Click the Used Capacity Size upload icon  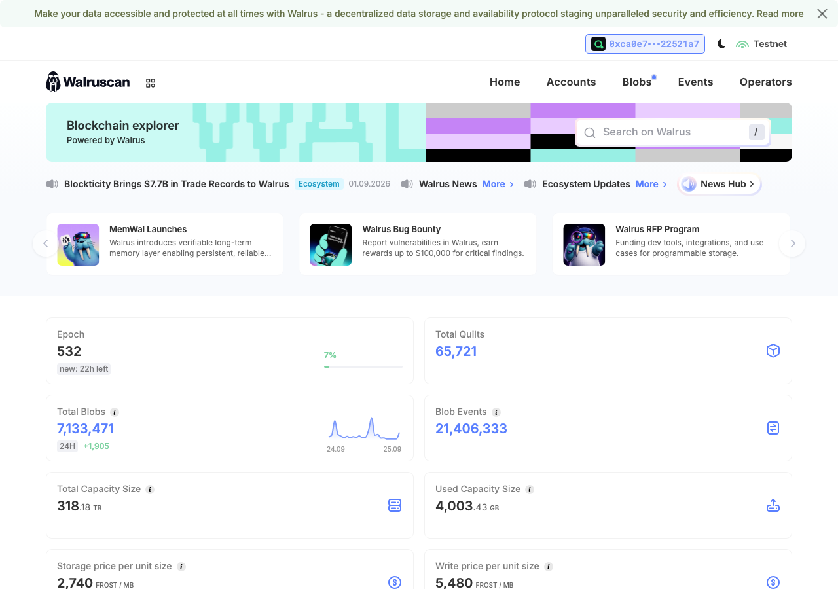[x=773, y=505]
